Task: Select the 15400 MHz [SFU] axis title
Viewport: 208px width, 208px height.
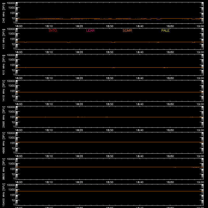Action: (3, 195)
